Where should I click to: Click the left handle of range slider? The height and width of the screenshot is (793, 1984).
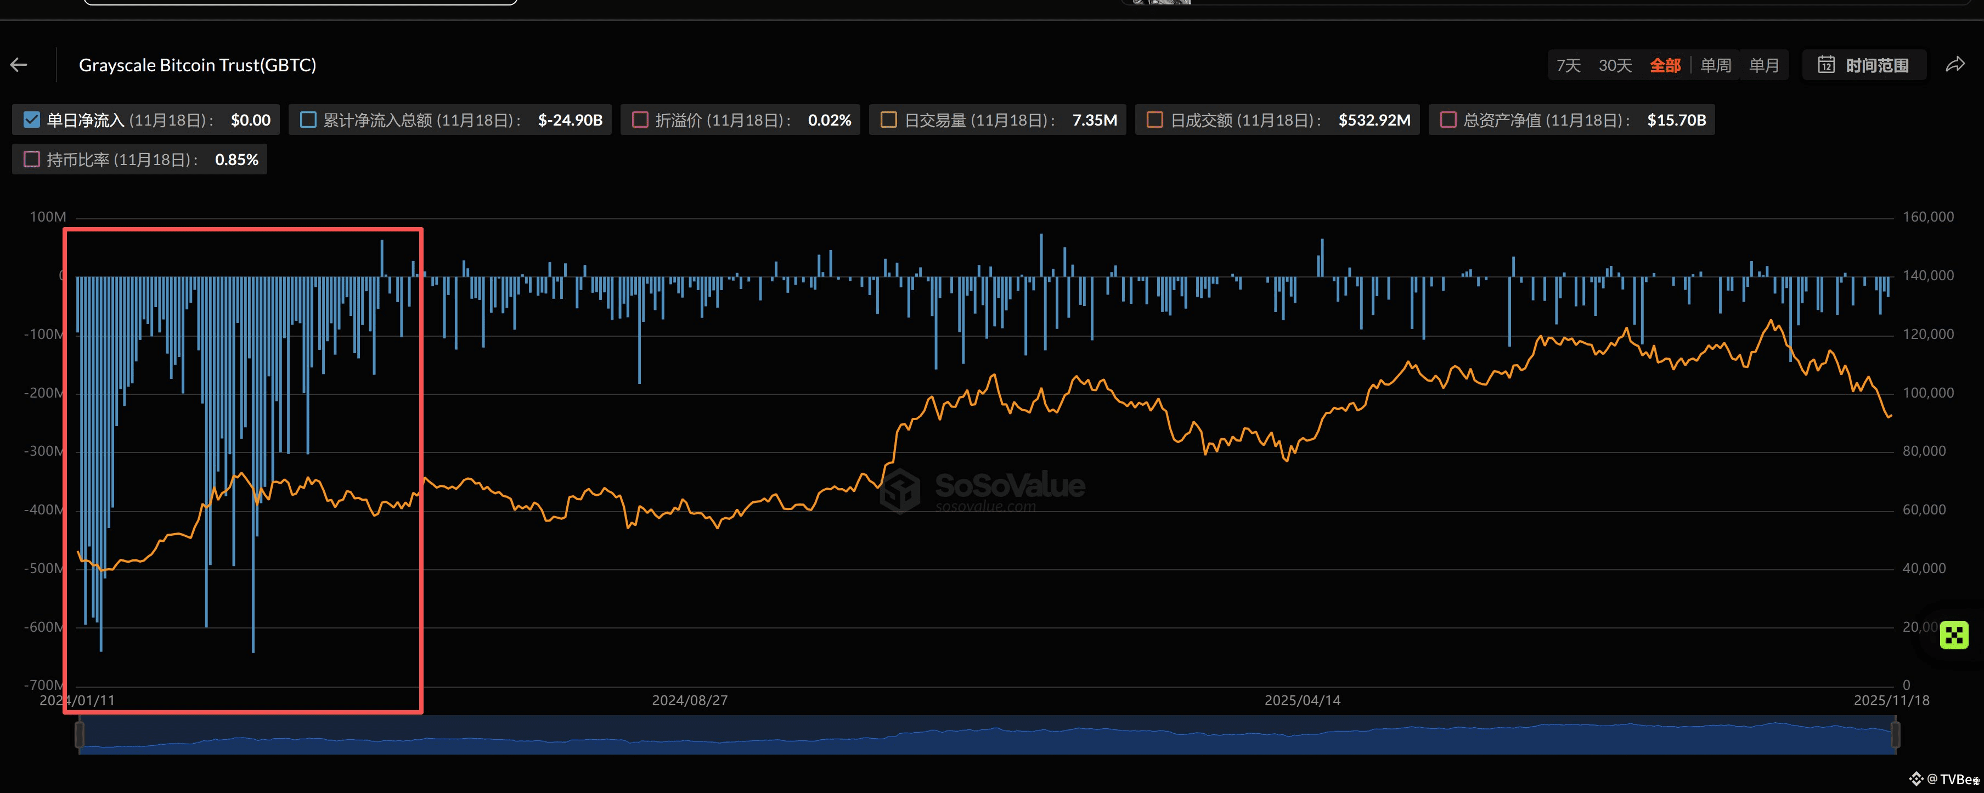tap(80, 734)
